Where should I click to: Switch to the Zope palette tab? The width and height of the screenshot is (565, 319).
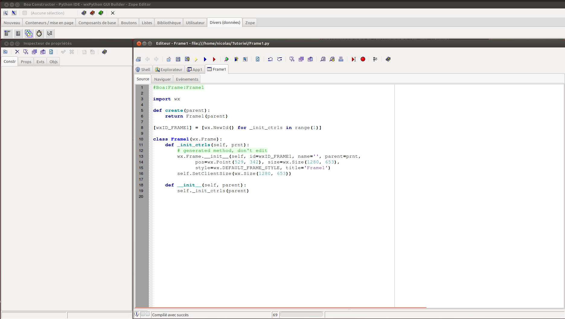[x=250, y=23]
